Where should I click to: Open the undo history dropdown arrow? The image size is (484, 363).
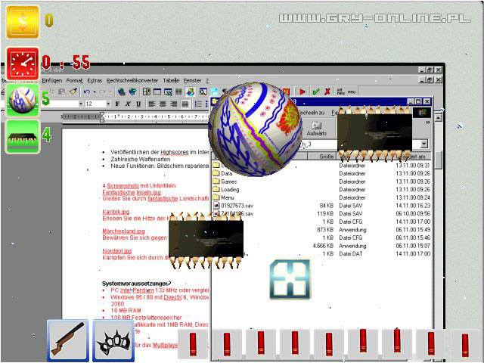click(x=95, y=92)
